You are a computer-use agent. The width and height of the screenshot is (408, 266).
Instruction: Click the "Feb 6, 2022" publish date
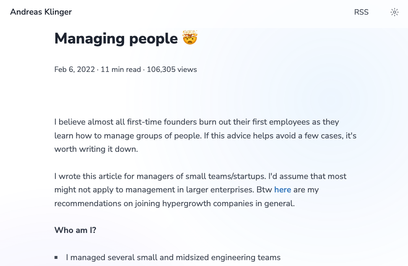[74, 69]
